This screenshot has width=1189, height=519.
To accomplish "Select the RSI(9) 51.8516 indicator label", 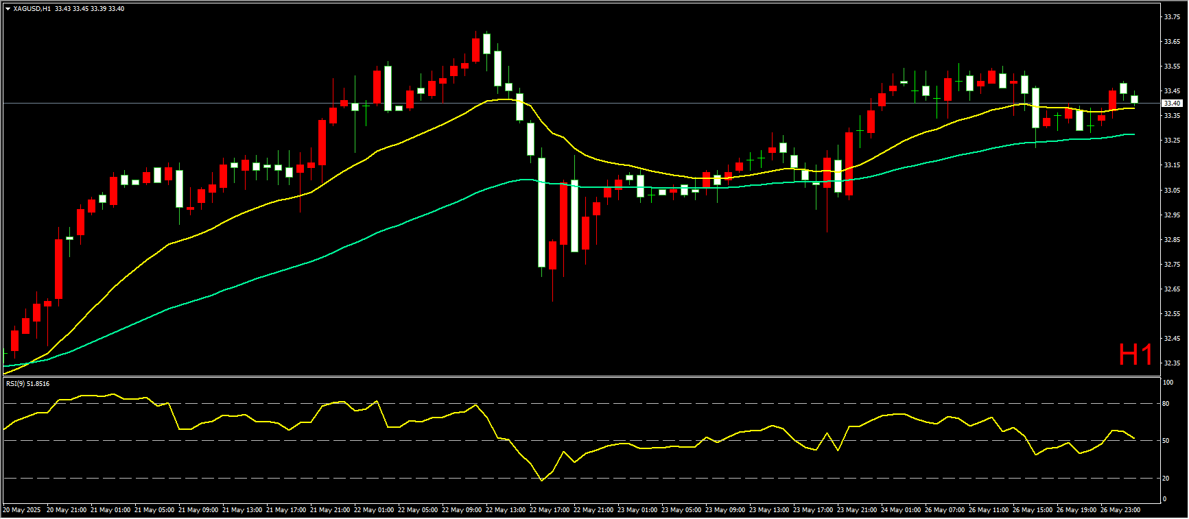I will pos(27,384).
